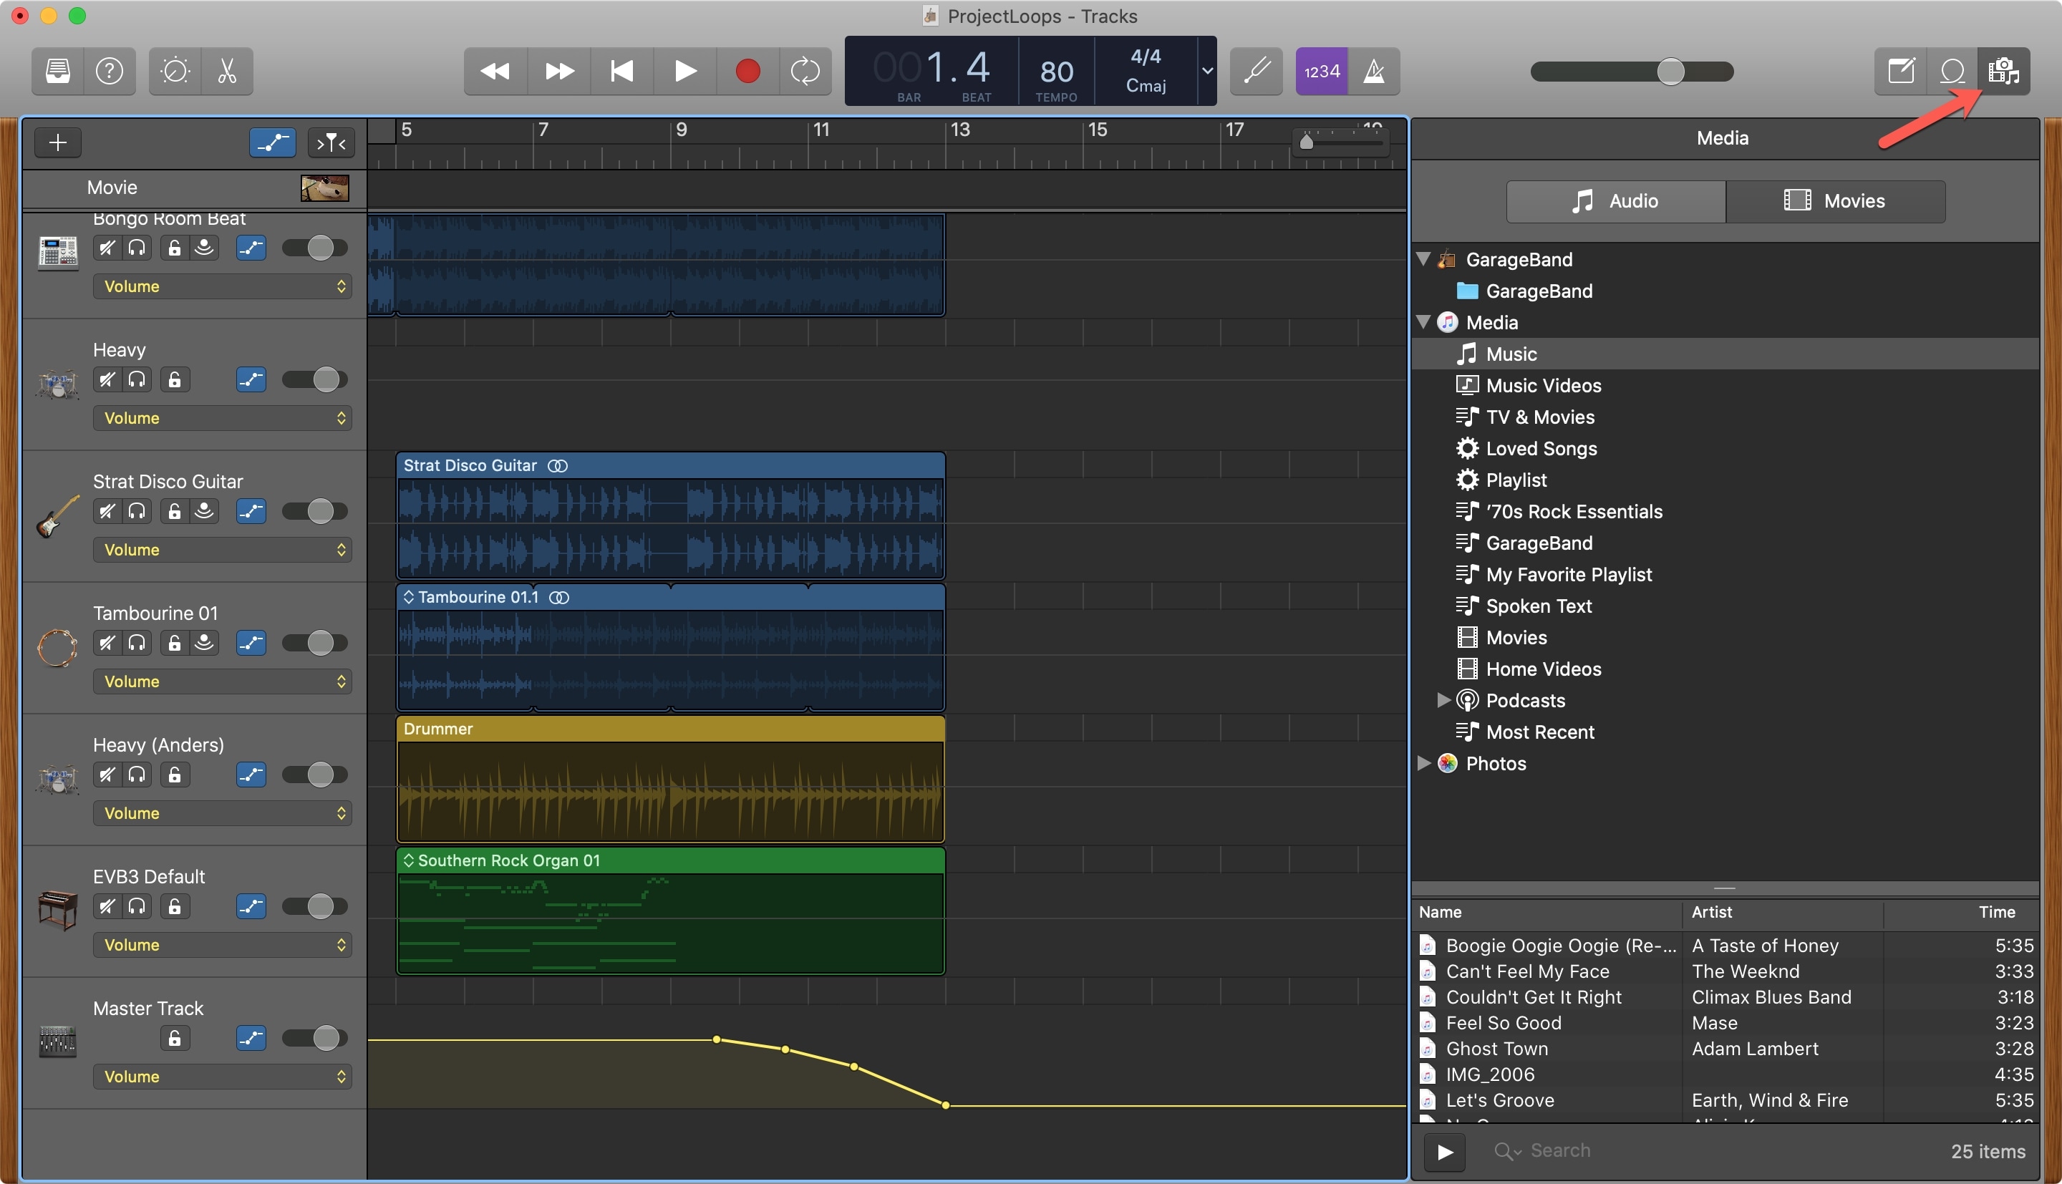Toggle mute on Strat Disco Guitar track

point(106,513)
